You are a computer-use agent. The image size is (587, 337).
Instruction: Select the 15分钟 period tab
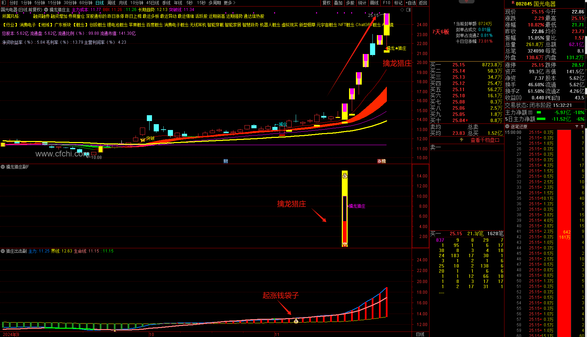point(54,3)
